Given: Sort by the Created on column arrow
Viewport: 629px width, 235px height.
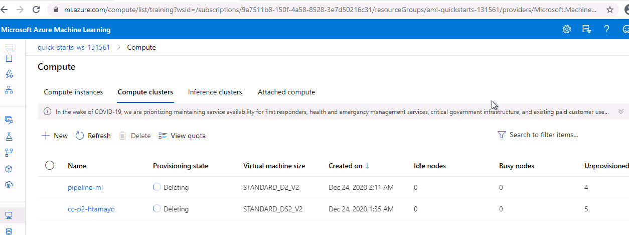Looking at the screenshot, I should [x=367, y=166].
